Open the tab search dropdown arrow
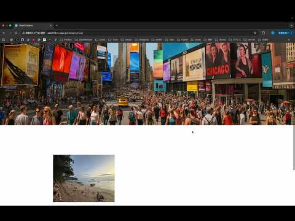The height and width of the screenshot is (221, 295). pos(291,26)
